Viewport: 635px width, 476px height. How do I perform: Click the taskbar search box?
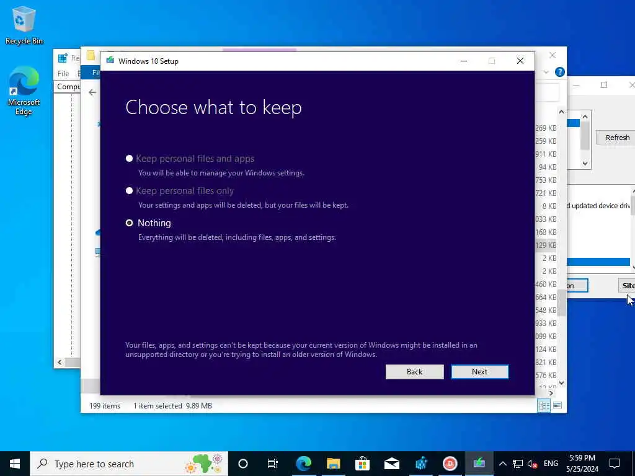tap(129, 464)
